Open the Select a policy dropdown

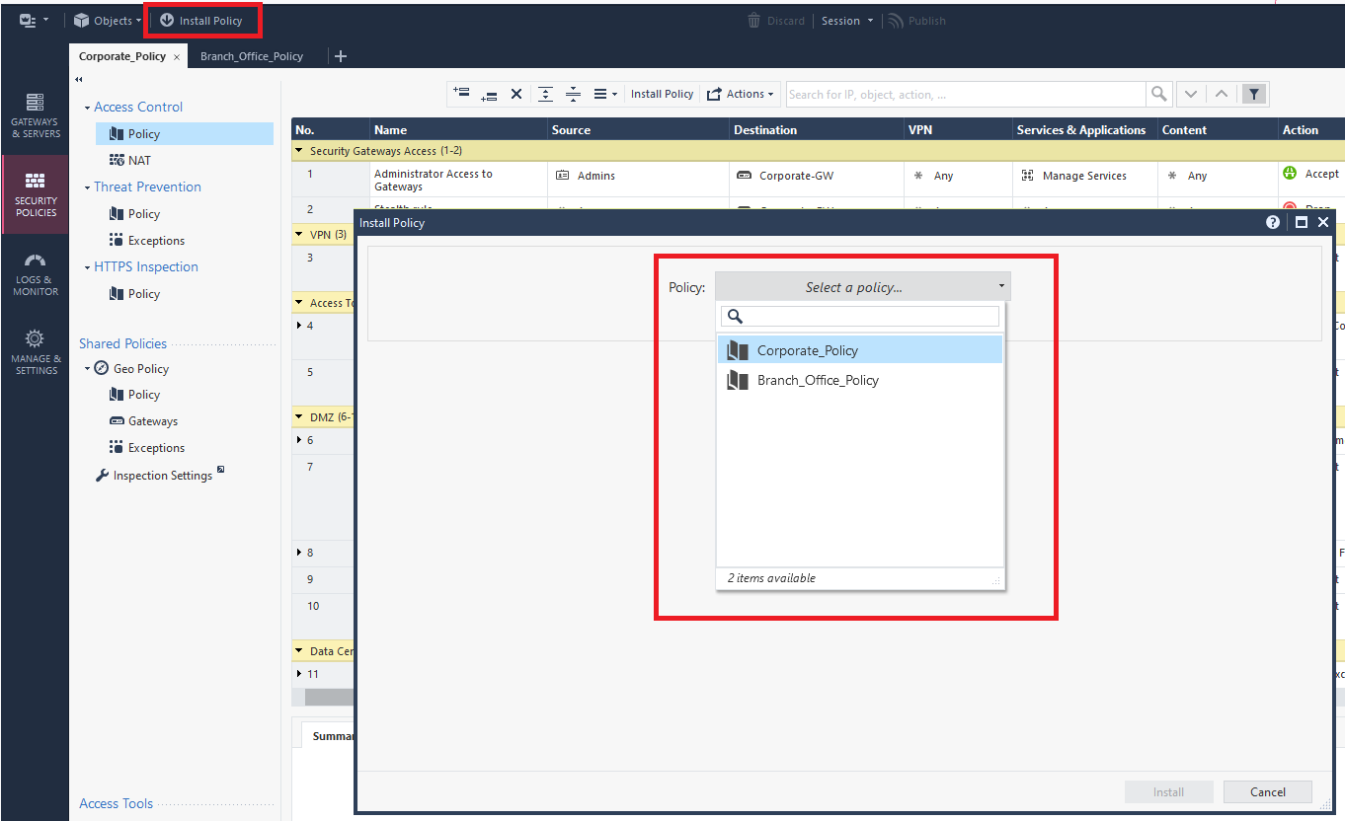[860, 286]
